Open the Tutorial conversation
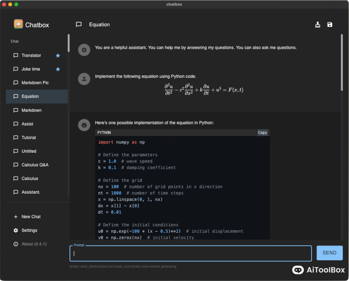 coord(29,138)
